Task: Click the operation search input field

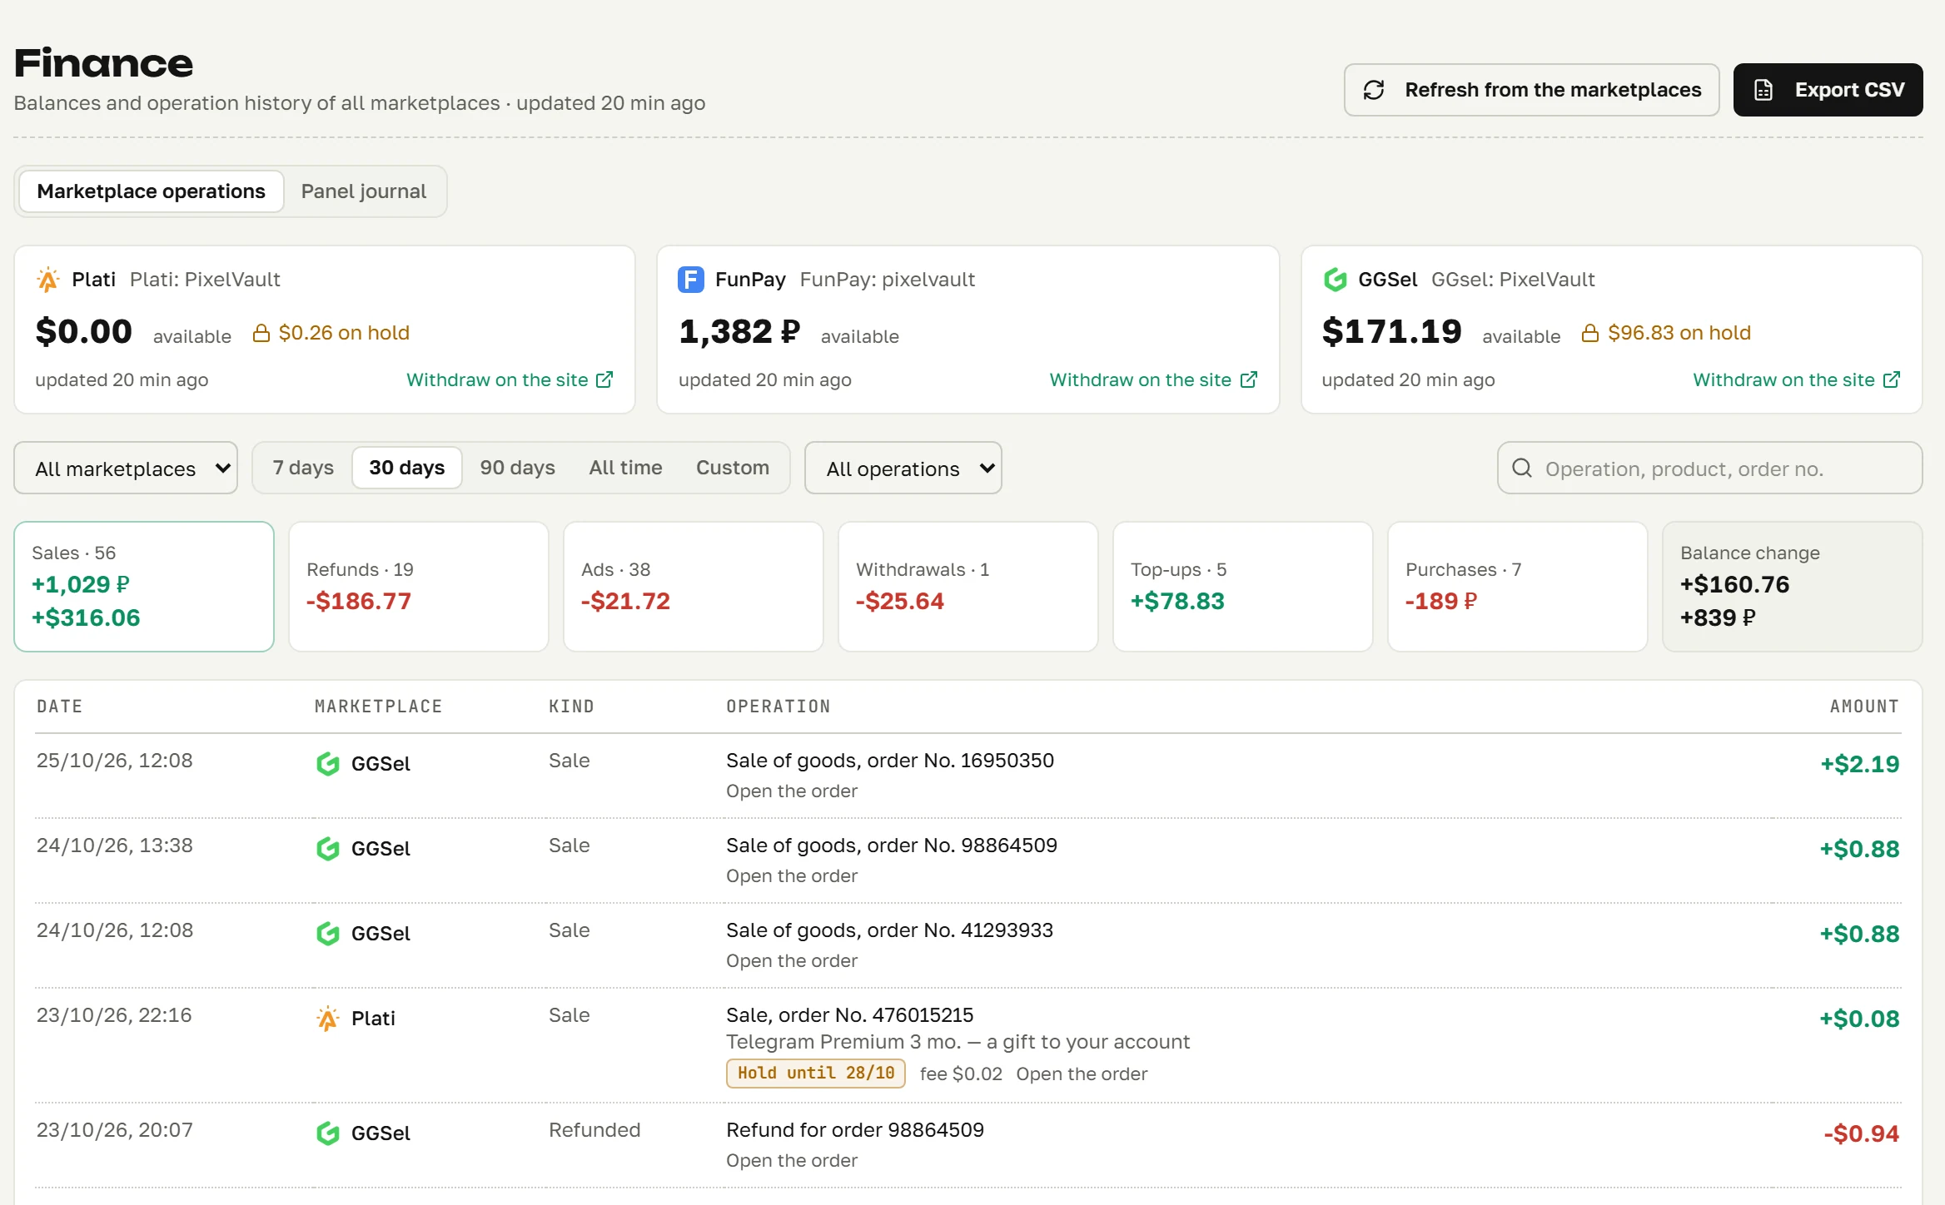Action: (1710, 468)
